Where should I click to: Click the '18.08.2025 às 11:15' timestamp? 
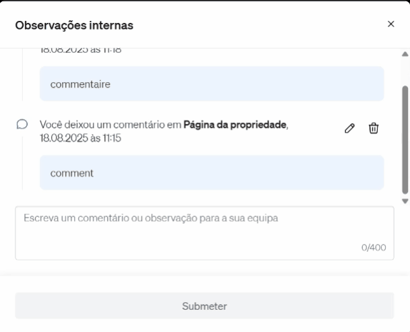point(80,137)
